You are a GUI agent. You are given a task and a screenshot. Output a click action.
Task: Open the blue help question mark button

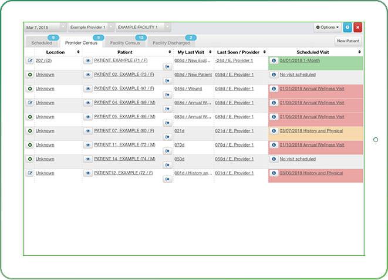[347, 27]
